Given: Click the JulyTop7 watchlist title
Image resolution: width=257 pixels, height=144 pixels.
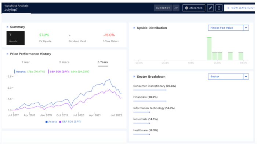Looking at the screenshot, I should point(11,10).
